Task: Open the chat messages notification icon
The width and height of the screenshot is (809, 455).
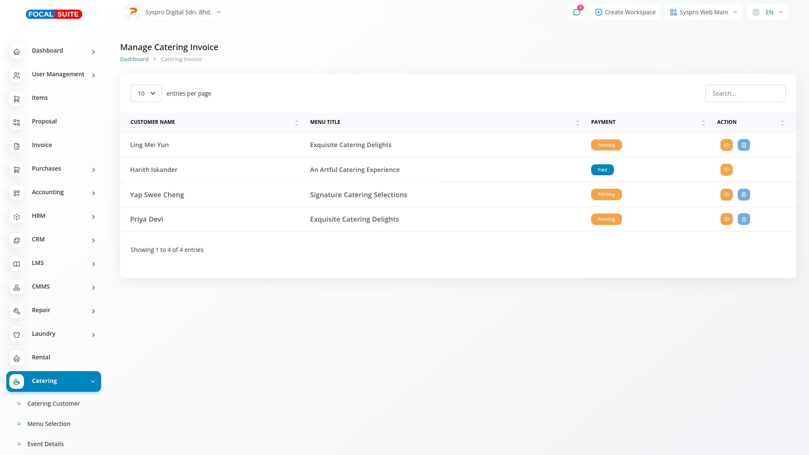Action: click(x=576, y=12)
